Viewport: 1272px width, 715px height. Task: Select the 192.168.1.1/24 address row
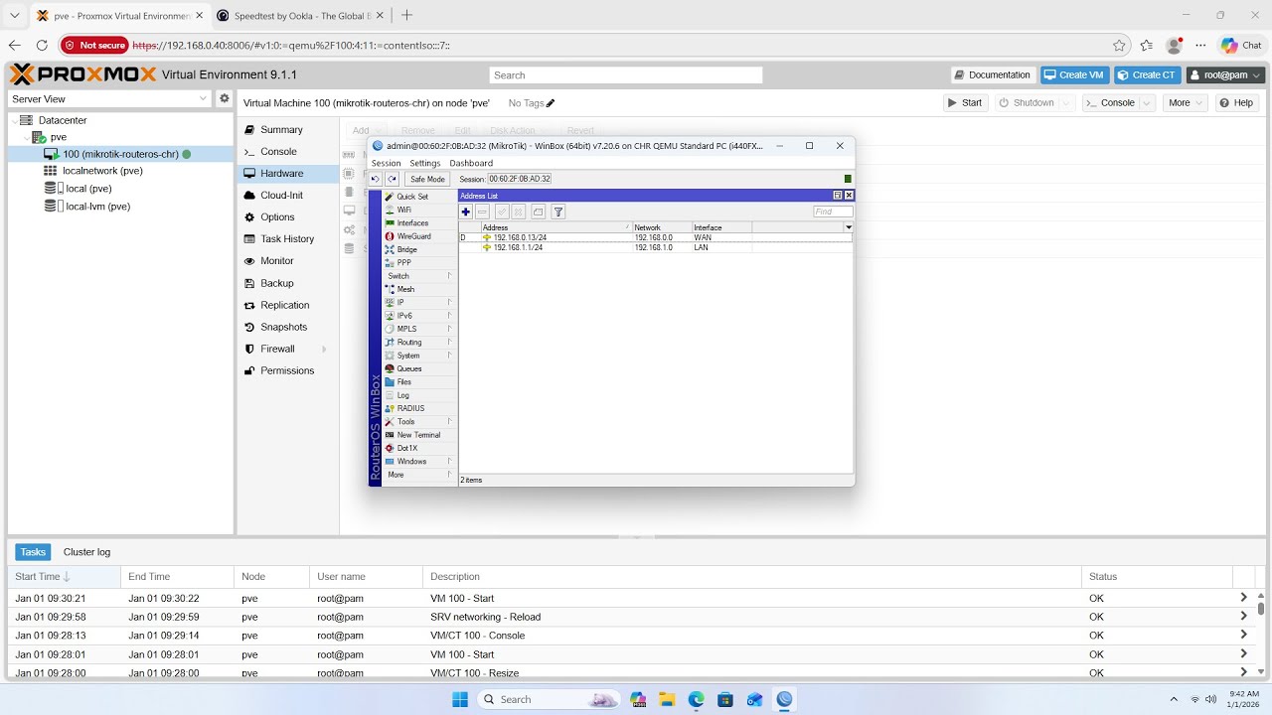coord(656,247)
